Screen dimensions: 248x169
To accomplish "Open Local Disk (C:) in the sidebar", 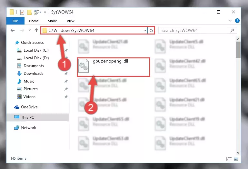I will click(x=36, y=50).
